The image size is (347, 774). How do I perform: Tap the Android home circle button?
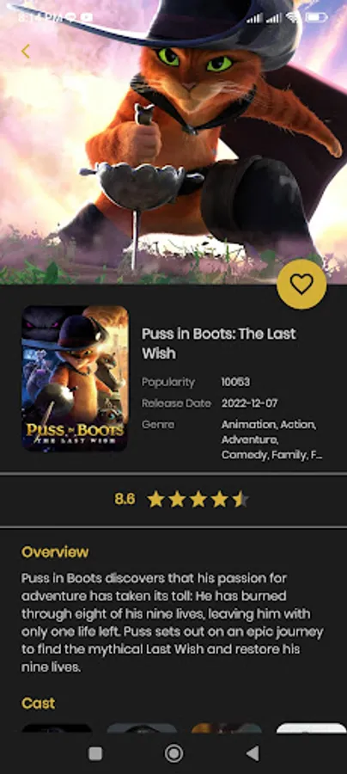point(173,752)
